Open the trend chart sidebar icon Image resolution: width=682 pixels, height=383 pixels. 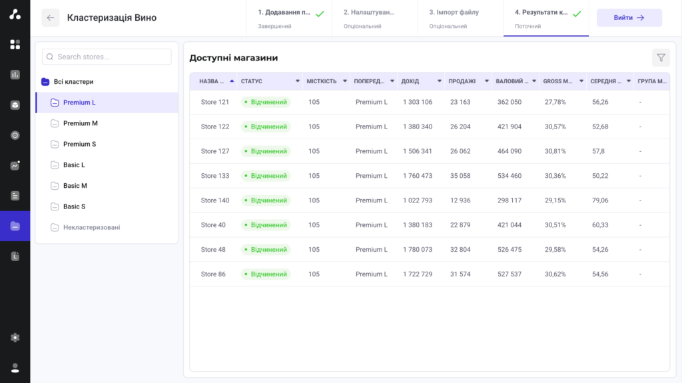point(15,165)
